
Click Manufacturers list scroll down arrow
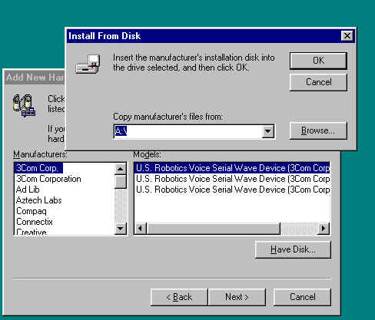click(120, 229)
